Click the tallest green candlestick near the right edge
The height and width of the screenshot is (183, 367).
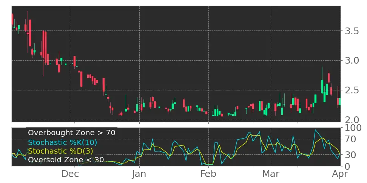tap(322, 86)
